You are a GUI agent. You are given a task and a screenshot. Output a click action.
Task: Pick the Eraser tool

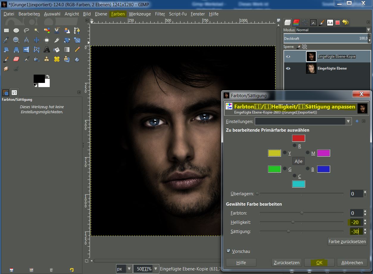point(16,59)
